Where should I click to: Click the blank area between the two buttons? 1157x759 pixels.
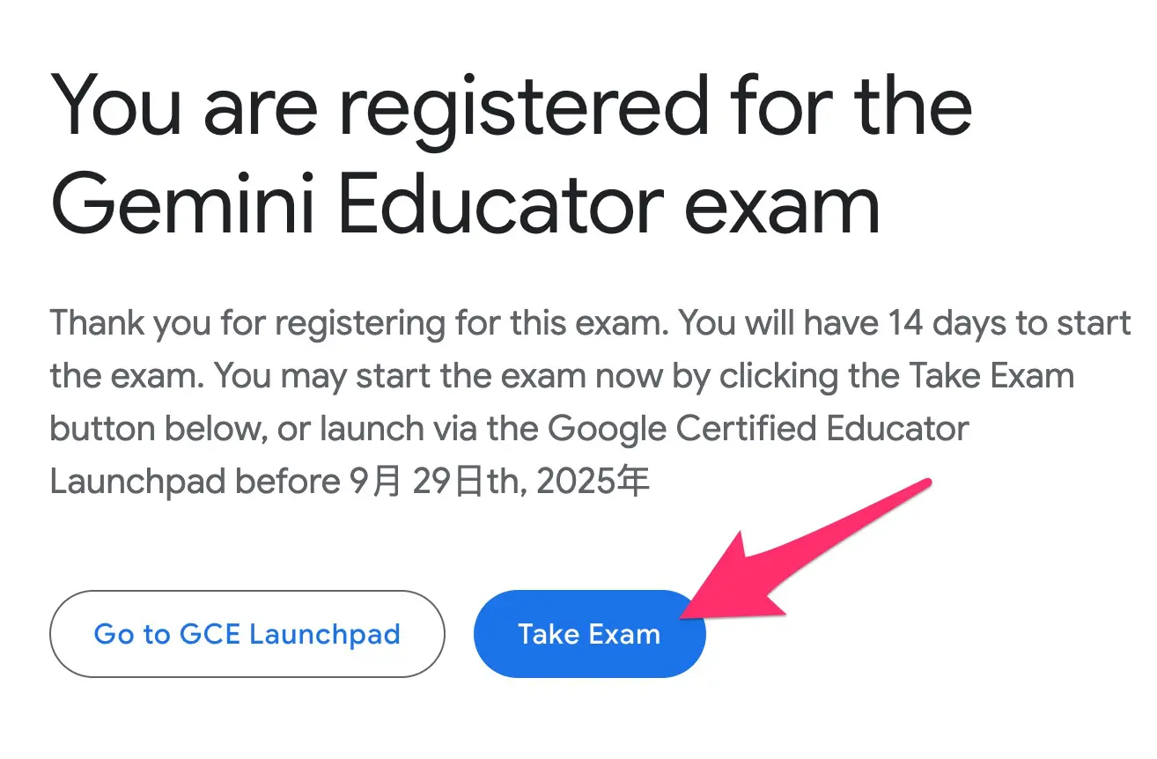(x=460, y=633)
